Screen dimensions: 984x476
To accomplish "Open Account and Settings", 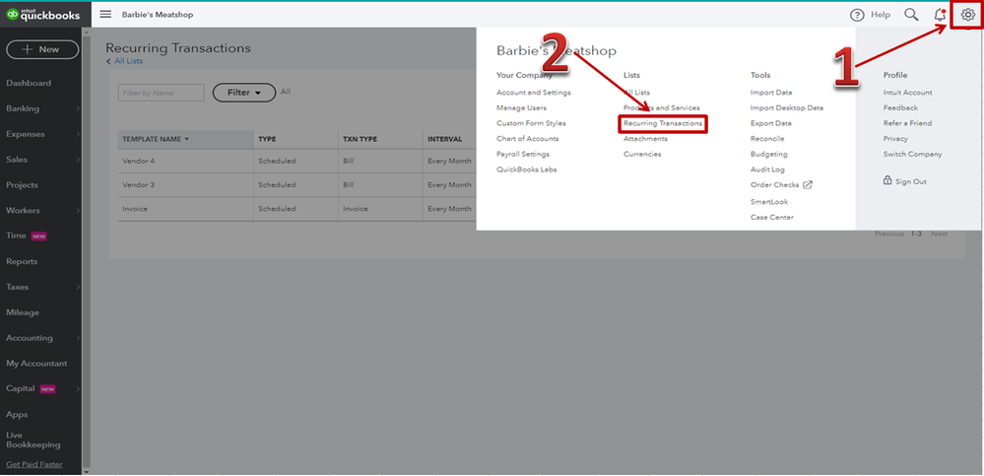I will point(534,93).
